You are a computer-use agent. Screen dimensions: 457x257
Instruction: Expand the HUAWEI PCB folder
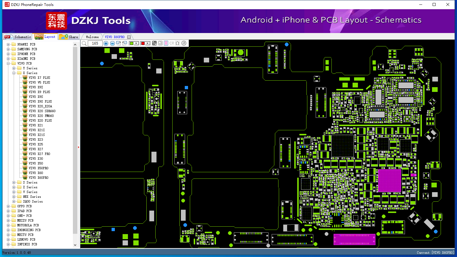(8, 44)
